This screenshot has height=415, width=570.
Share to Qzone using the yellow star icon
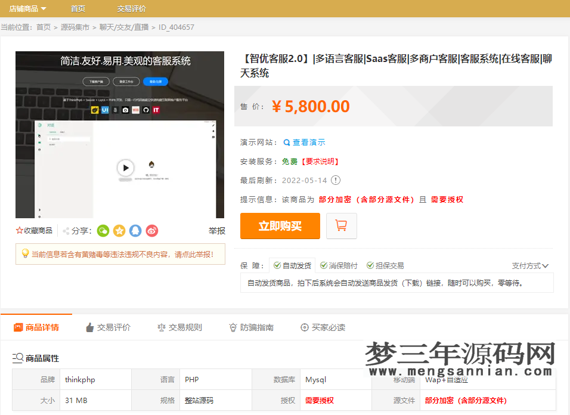[119, 230]
